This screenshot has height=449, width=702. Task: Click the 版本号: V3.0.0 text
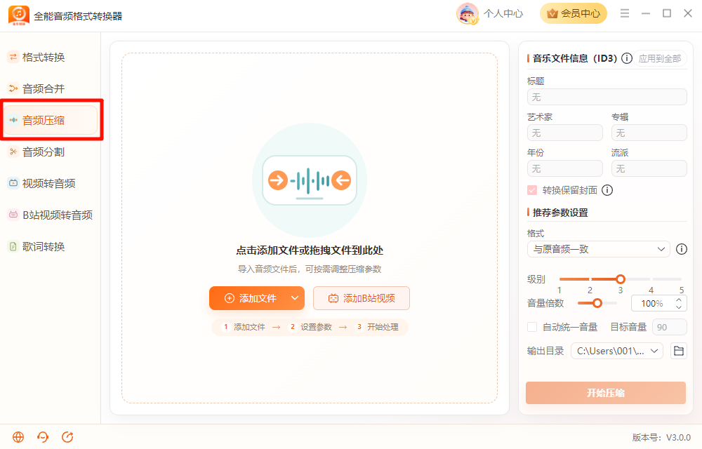point(661,437)
